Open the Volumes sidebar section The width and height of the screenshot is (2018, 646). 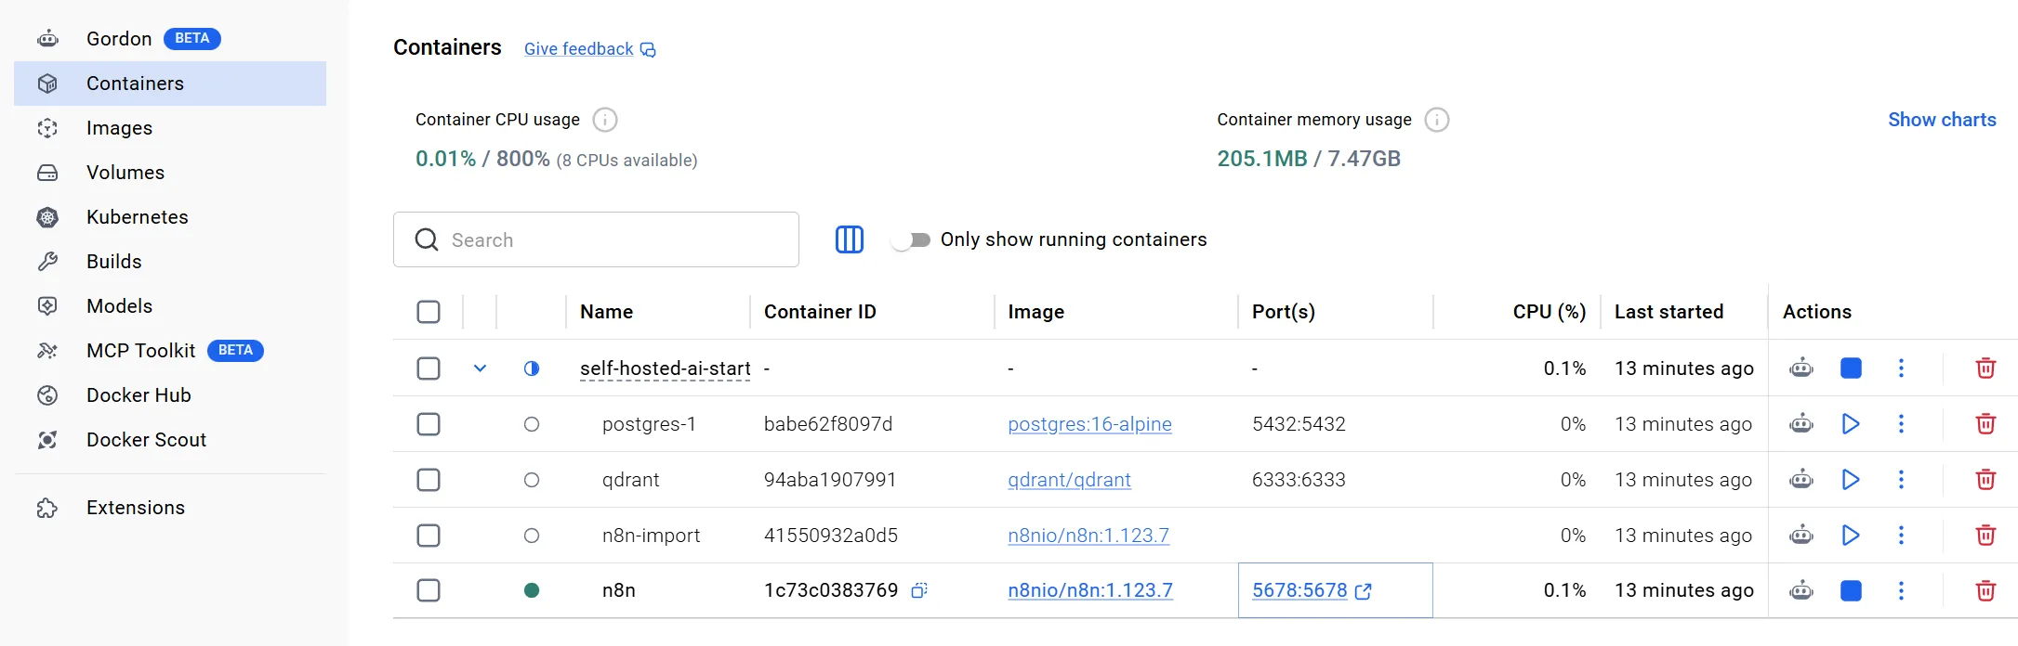click(125, 173)
